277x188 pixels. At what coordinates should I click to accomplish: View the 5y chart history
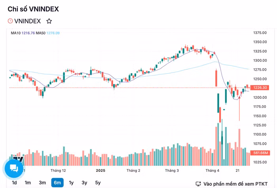98,183
